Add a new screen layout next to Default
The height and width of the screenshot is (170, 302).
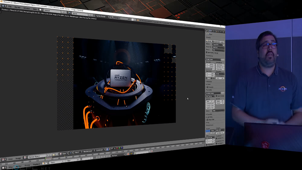coord(63,12)
